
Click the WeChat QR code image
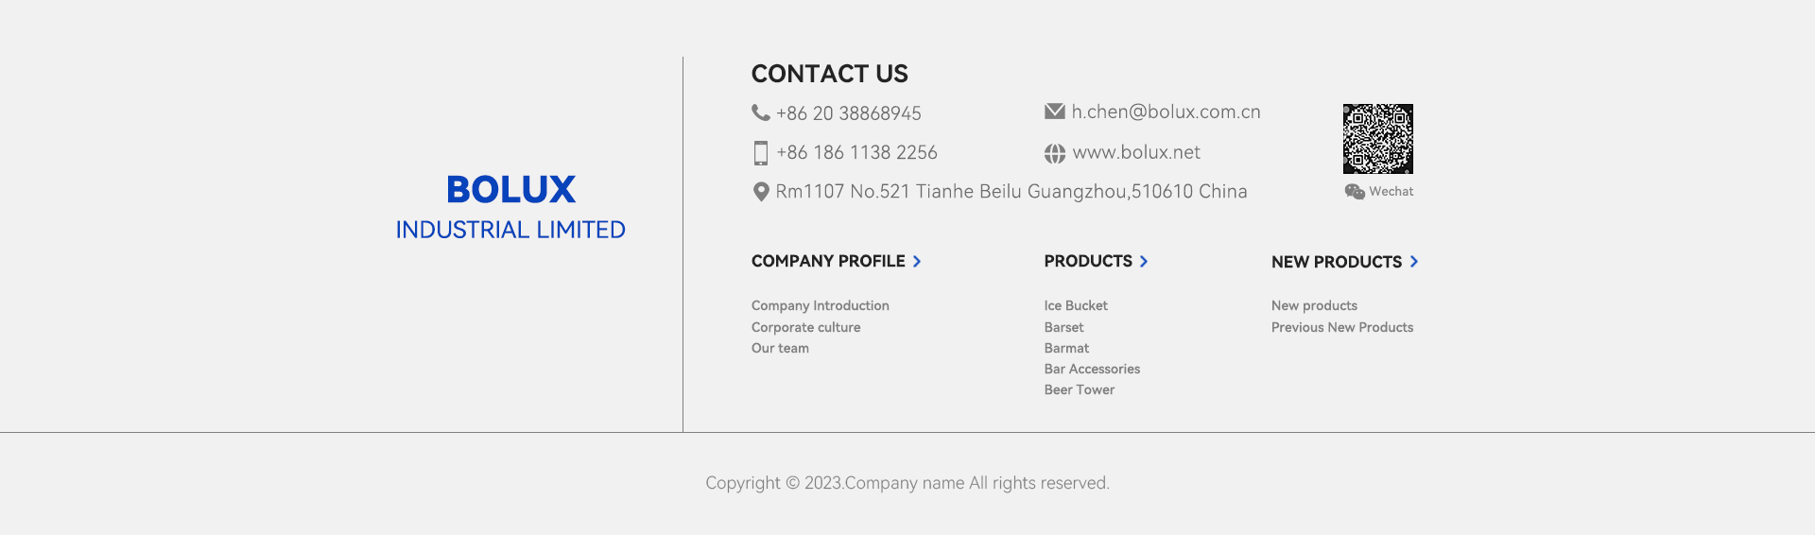(x=1377, y=139)
